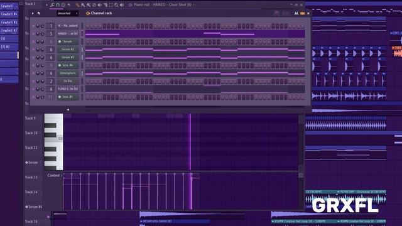Open the Channel rack options arrow menu

pyautogui.click(x=33, y=13)
